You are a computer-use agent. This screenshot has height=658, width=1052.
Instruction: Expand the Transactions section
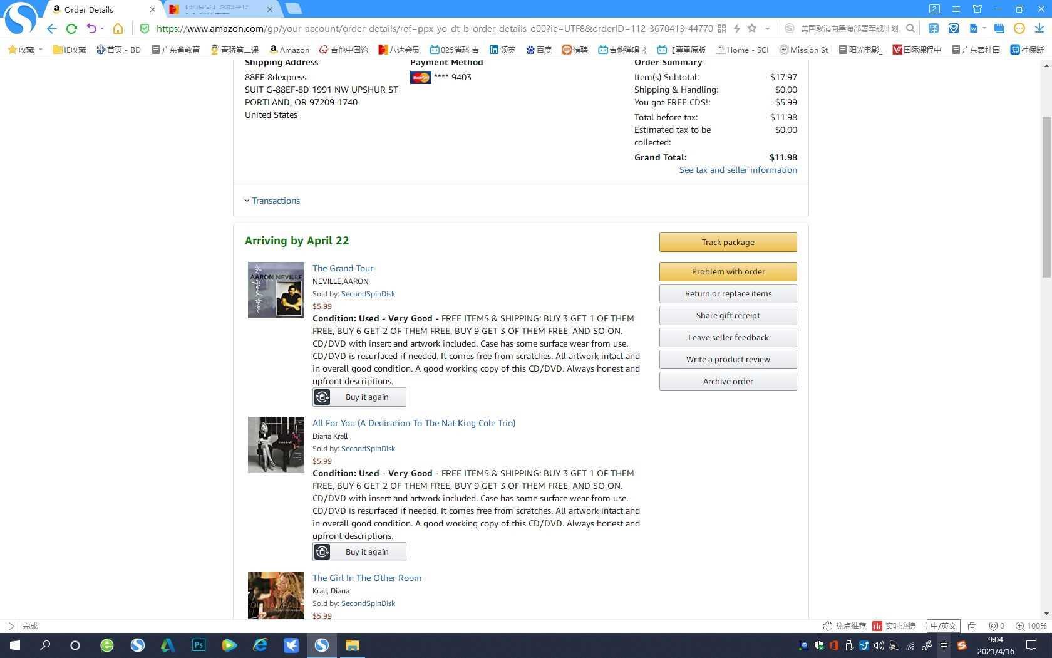[x=272, y=201]
